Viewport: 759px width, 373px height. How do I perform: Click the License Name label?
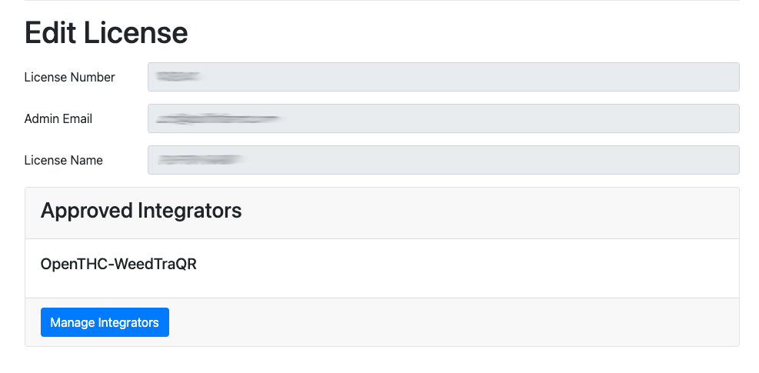64,160
